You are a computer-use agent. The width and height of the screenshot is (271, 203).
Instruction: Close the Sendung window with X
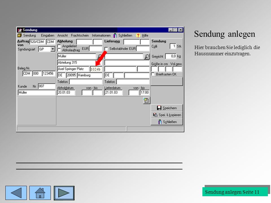point(180,30)
